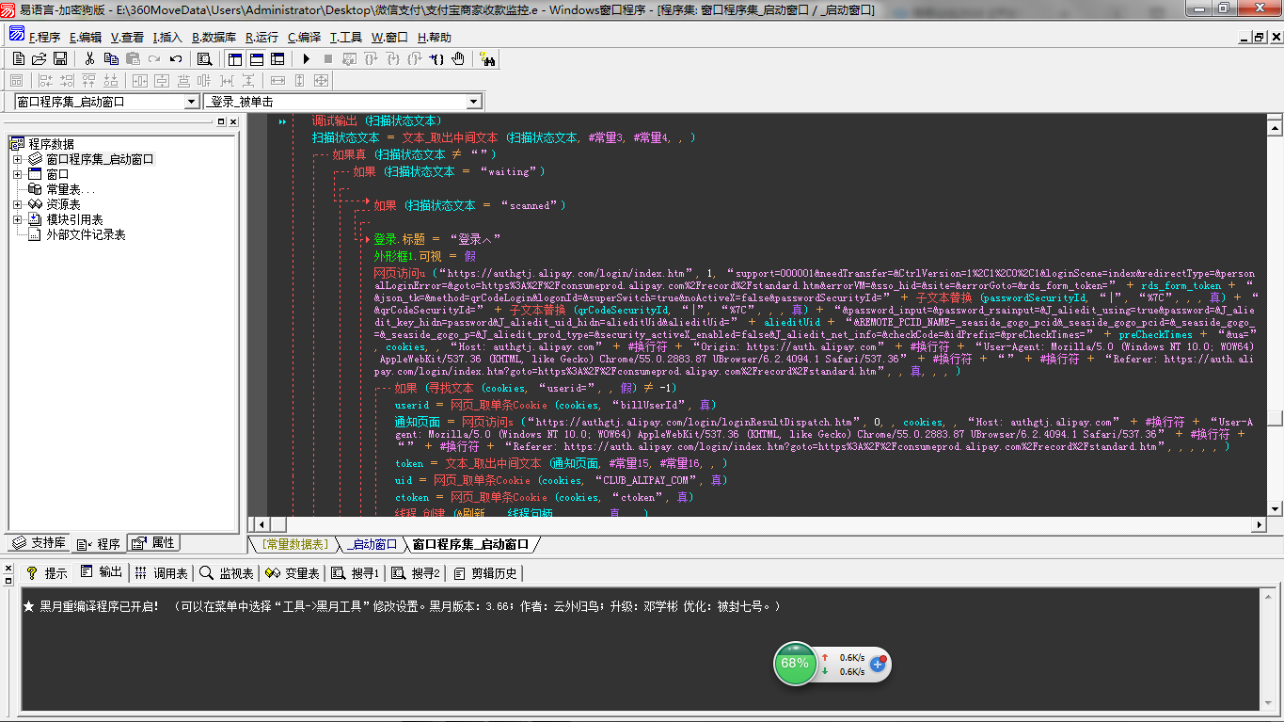Image resolution: width=1284 pixels, height=722 pixels.
Task: Click the New file icon
Action: [19, 58]
